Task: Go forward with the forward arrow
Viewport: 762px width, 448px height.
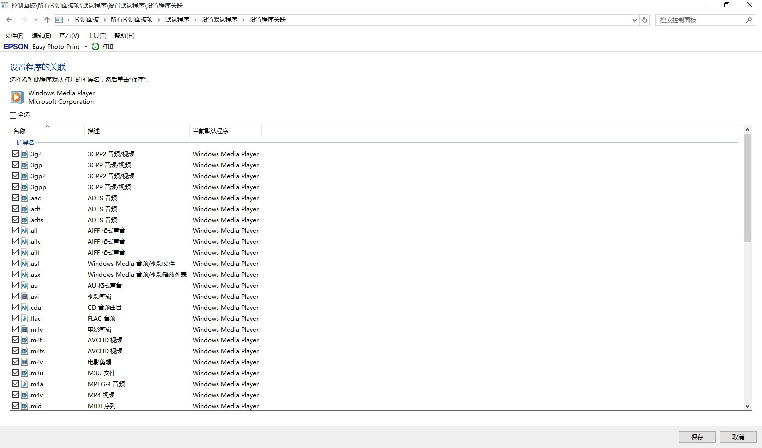Action: tap(24, 20)
